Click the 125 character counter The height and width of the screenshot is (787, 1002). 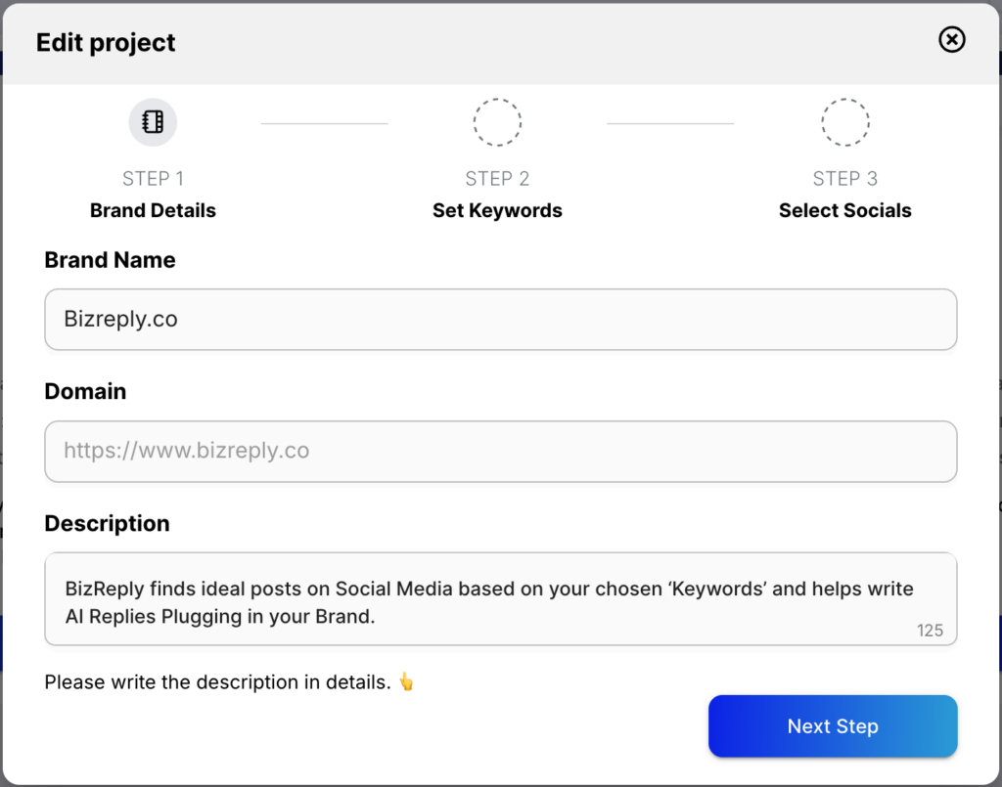930,631
